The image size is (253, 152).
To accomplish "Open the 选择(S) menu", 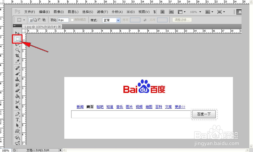I will (88, 12).
